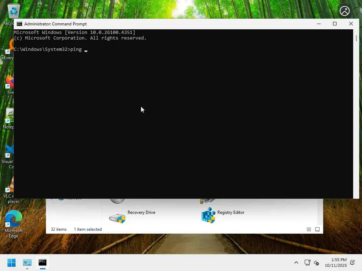Select the Firefox desktop shortcut
Viewport: 362px width, 271px height.
pyautogui.click(x=10, y=84)
